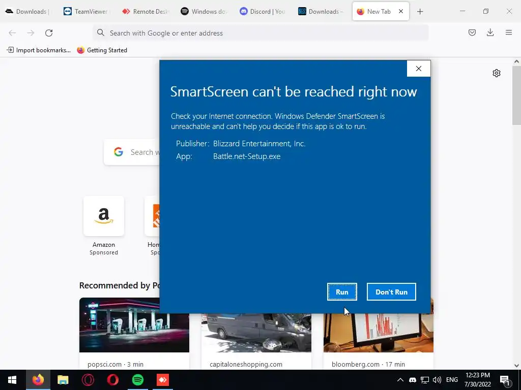Open the Windows Start menu
The image size is (521, 390).
[x=12, y=380]
